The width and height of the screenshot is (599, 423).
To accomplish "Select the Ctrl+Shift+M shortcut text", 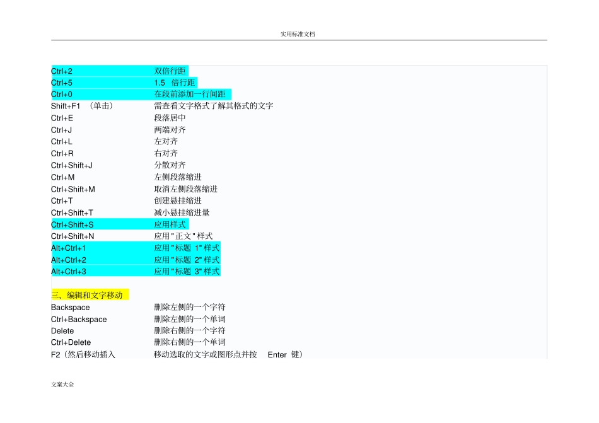I will 73,189.
